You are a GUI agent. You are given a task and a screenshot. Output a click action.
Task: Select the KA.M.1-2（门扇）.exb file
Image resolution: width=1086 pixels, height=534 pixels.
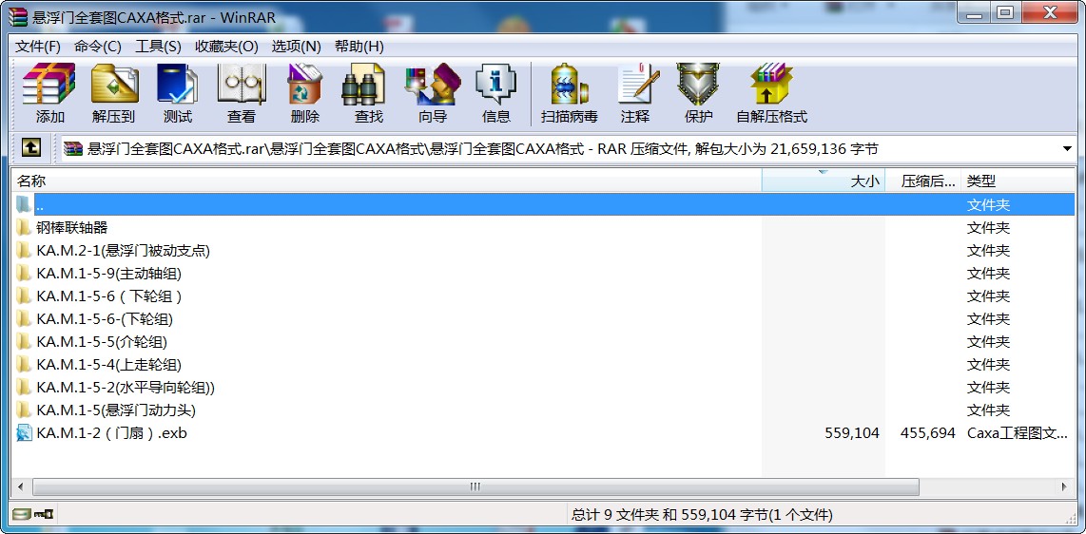click(111, 432)
